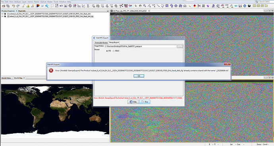Open the Radar menu

tap(50, 2)
